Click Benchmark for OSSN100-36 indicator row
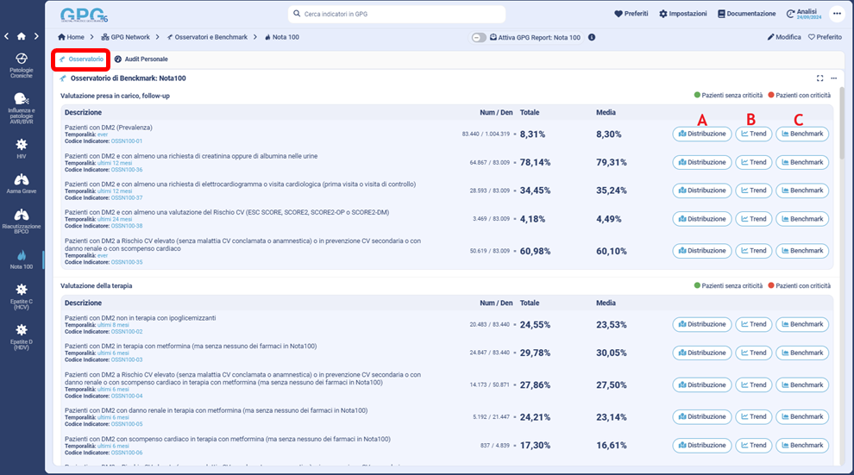 [802, 162]
